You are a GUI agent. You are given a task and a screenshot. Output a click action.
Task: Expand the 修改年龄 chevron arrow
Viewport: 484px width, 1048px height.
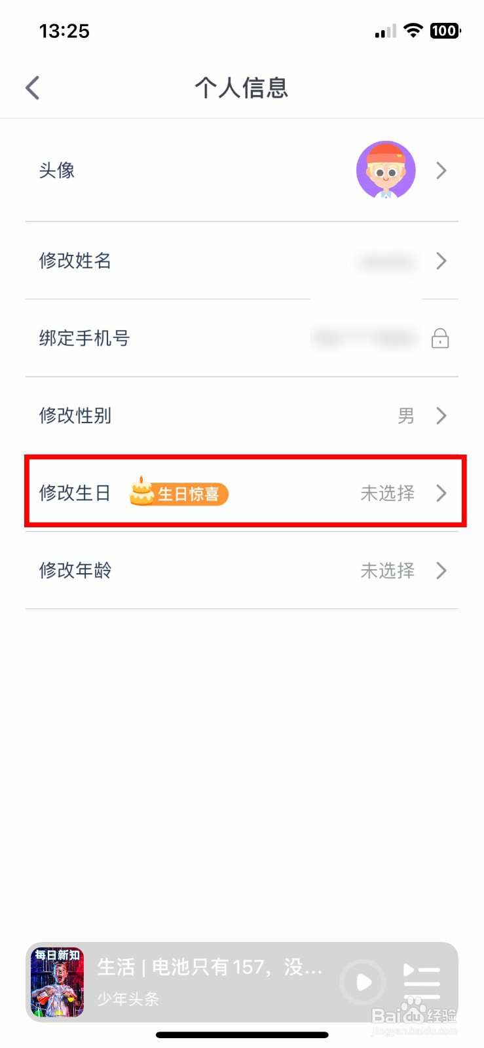coord(441,571)
